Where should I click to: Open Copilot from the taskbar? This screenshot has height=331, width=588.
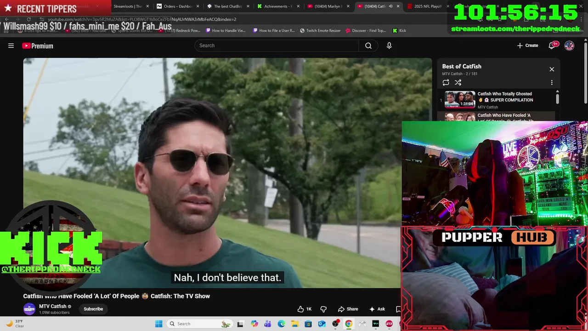(254, 324)
